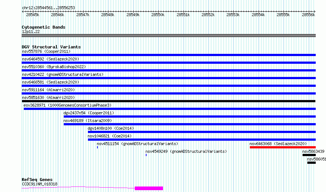Open variant dgv2437n54 (Cooper2011) label
The image size is (326, 192).
(89, 113)
